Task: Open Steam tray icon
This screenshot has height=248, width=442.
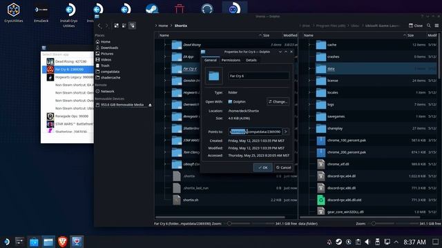Action: point(339,242)
